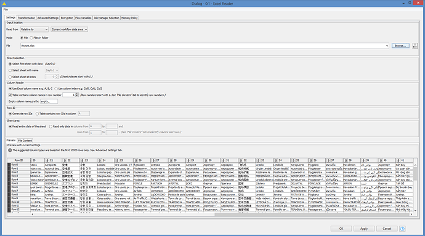Screen dimensions: 425x236
Task: Select the File mode radio button
Action: tap(22, 38)
